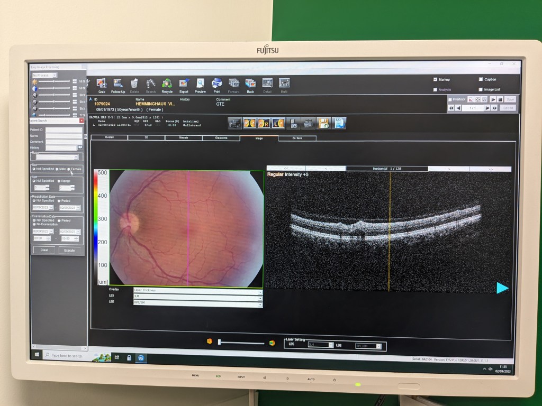Viewport: 542px width, 406px height.
Task: Select the Female sex radio button
Action: 69,169
